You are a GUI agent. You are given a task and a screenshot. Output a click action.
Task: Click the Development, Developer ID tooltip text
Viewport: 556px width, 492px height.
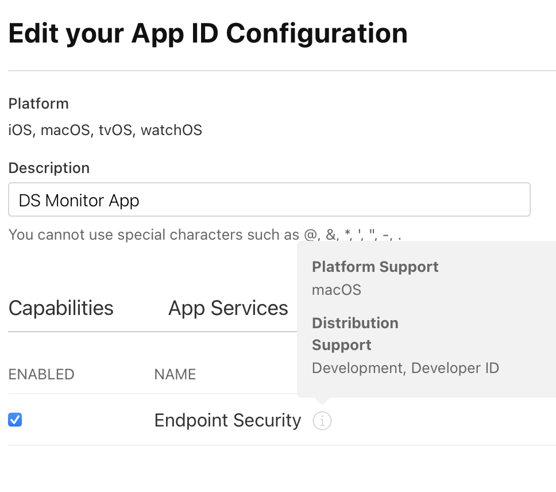pos(406,368)
